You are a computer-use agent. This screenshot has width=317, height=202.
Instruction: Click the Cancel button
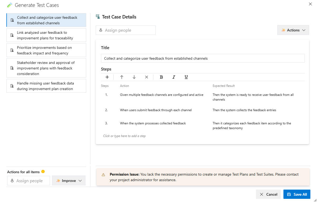tap(268, 194)
